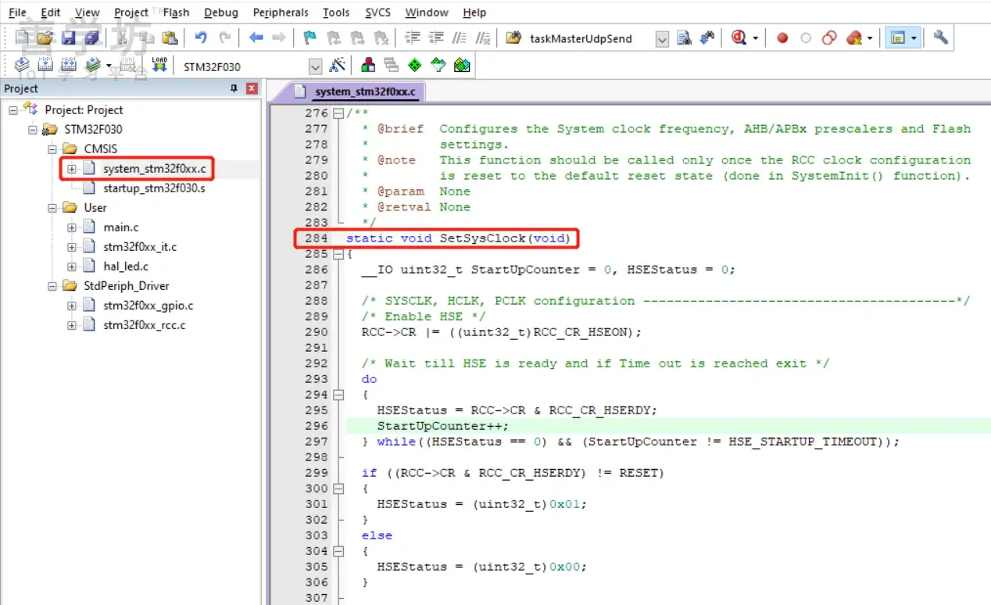Click the Rebuild All Target Files icon
The image size is (991, 605).
[x=70, y=64]
